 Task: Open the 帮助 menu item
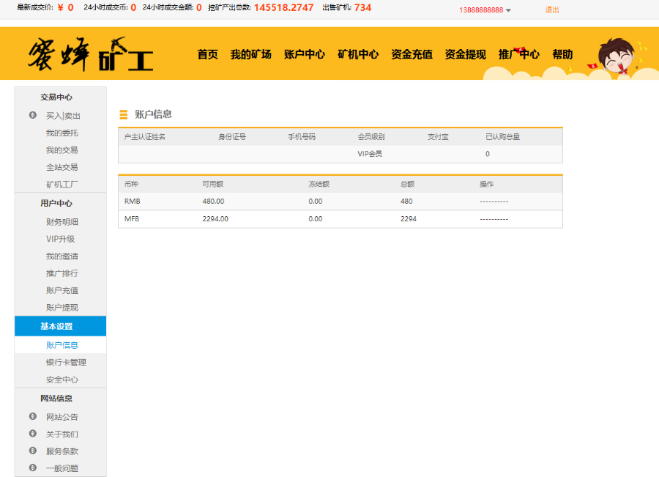tap(562, 53)
